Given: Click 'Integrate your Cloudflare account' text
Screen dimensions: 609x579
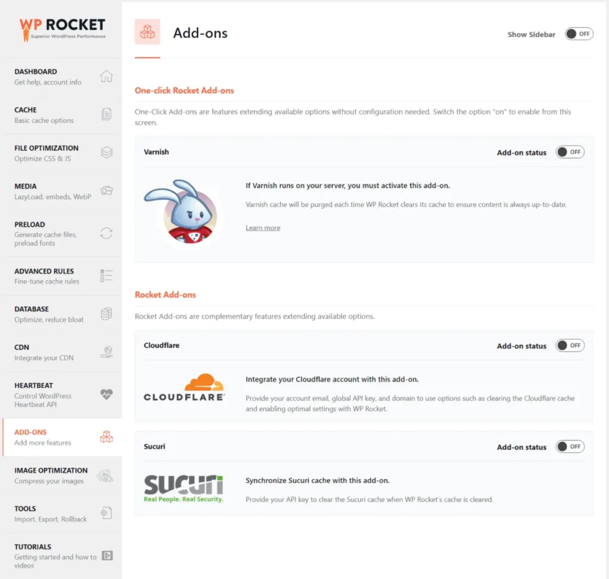Looking at the screenshot, I should 332,379.
